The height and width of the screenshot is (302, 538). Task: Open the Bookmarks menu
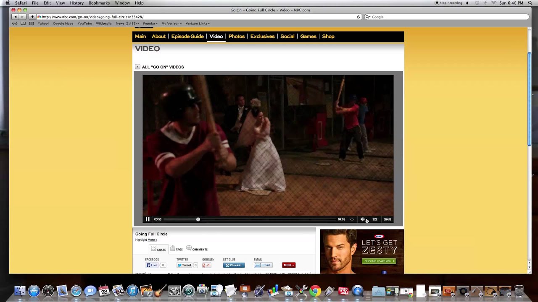point(99,3)
